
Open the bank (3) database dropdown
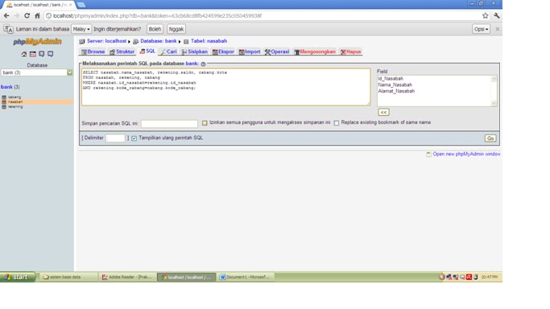click(x=37, y=72)
